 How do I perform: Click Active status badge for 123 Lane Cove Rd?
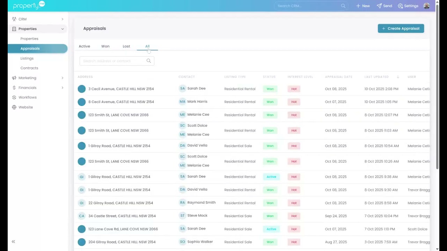tap(271, 229)
